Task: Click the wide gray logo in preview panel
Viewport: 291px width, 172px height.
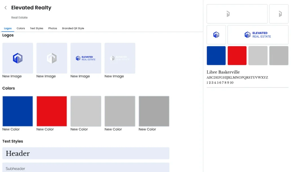Action: [x=237, y=14]
